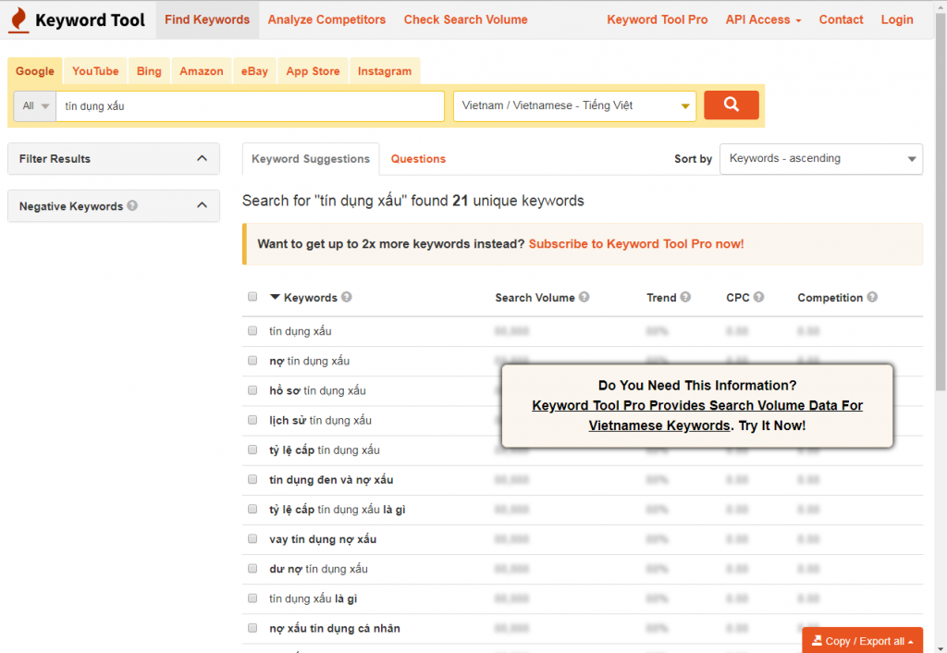Click the Search Volume column header

point(535,297)
